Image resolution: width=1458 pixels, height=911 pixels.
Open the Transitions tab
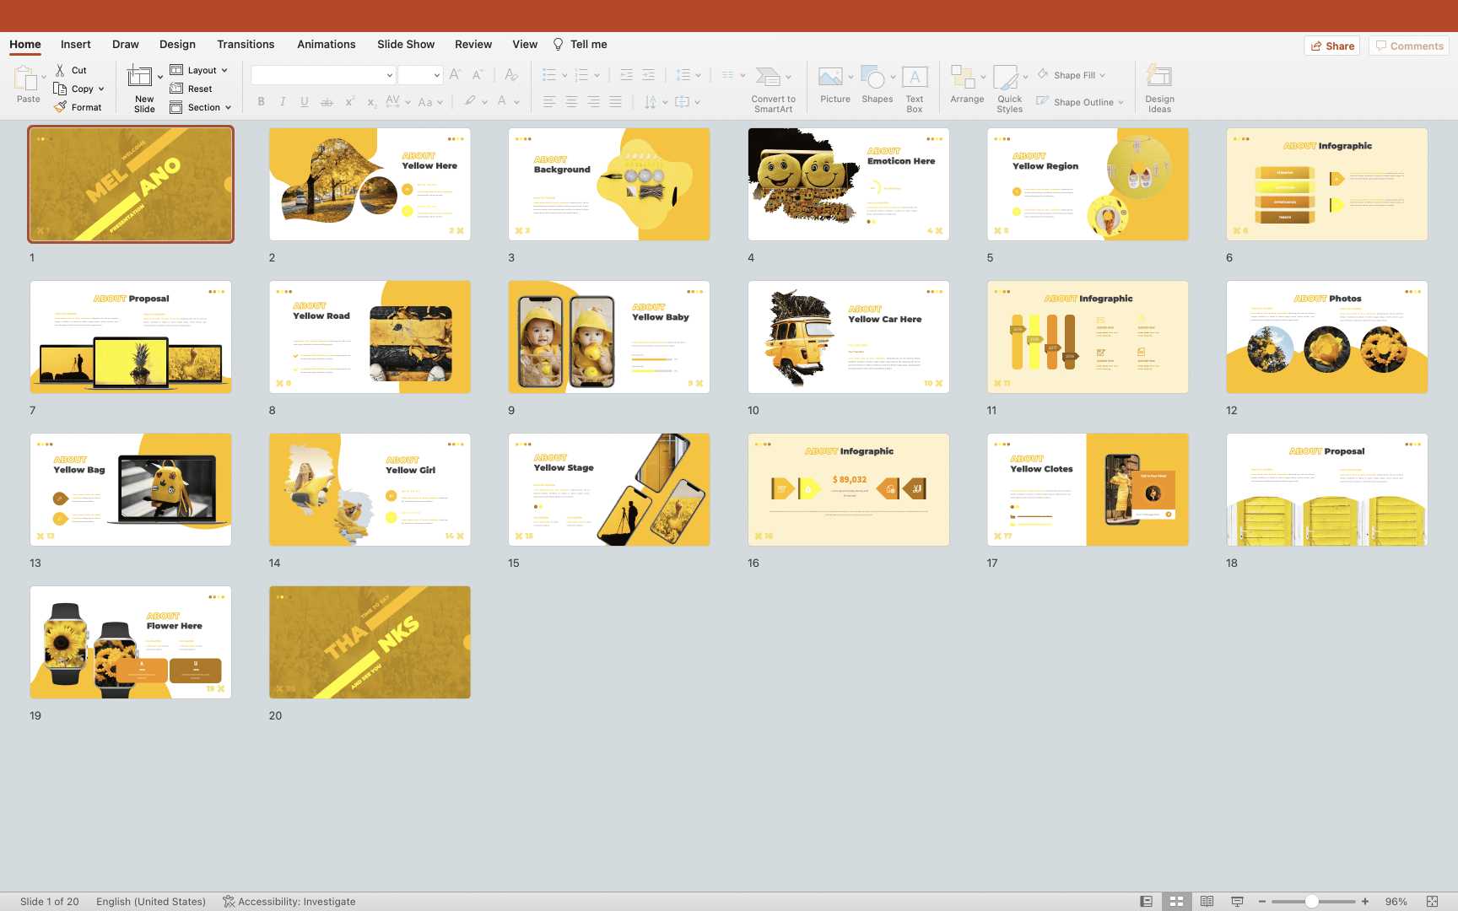click(x=246, y=44)
